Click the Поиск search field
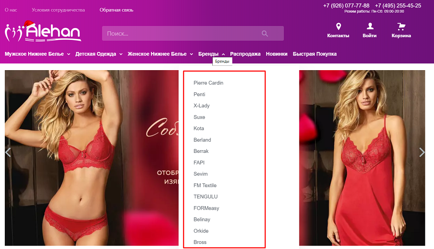 (193, 33)
